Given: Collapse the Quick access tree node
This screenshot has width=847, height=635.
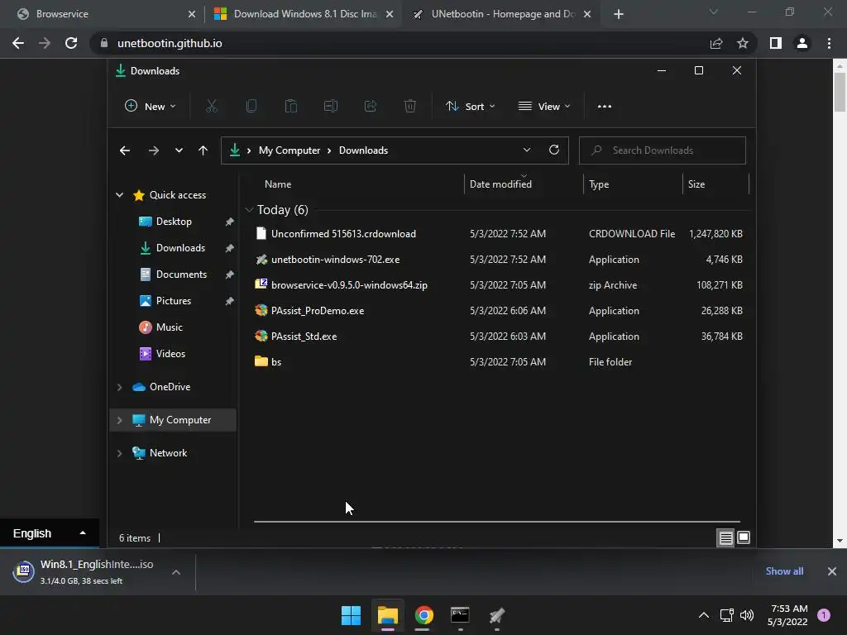Looking at the screenshot, I should click(119, 195).
